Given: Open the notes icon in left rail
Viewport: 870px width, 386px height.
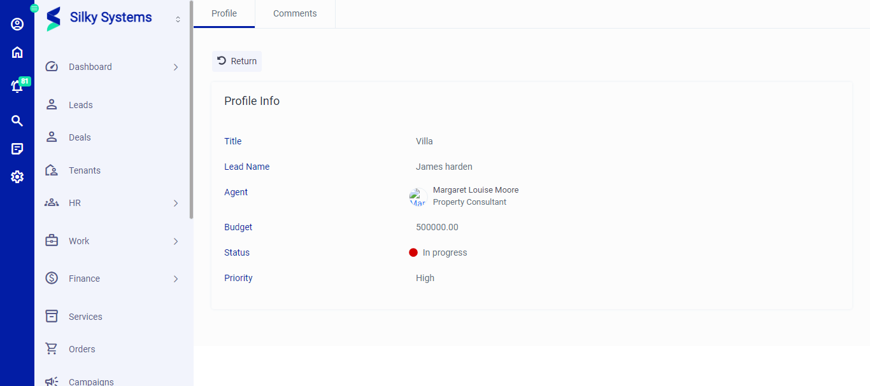Looking at the screenshot, I should pyautogui.click(x=17, y=149).
